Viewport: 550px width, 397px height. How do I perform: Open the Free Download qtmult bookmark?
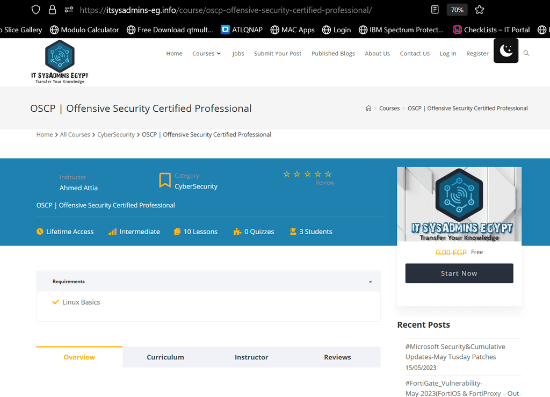point(170,30)
